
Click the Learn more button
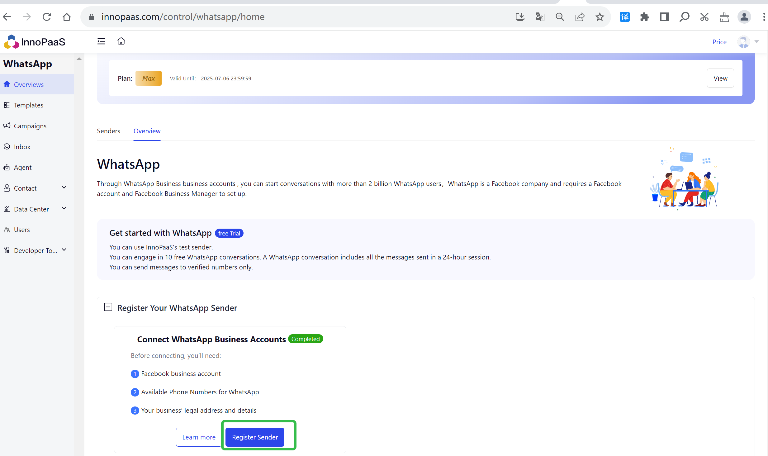(x=199, y=437)
